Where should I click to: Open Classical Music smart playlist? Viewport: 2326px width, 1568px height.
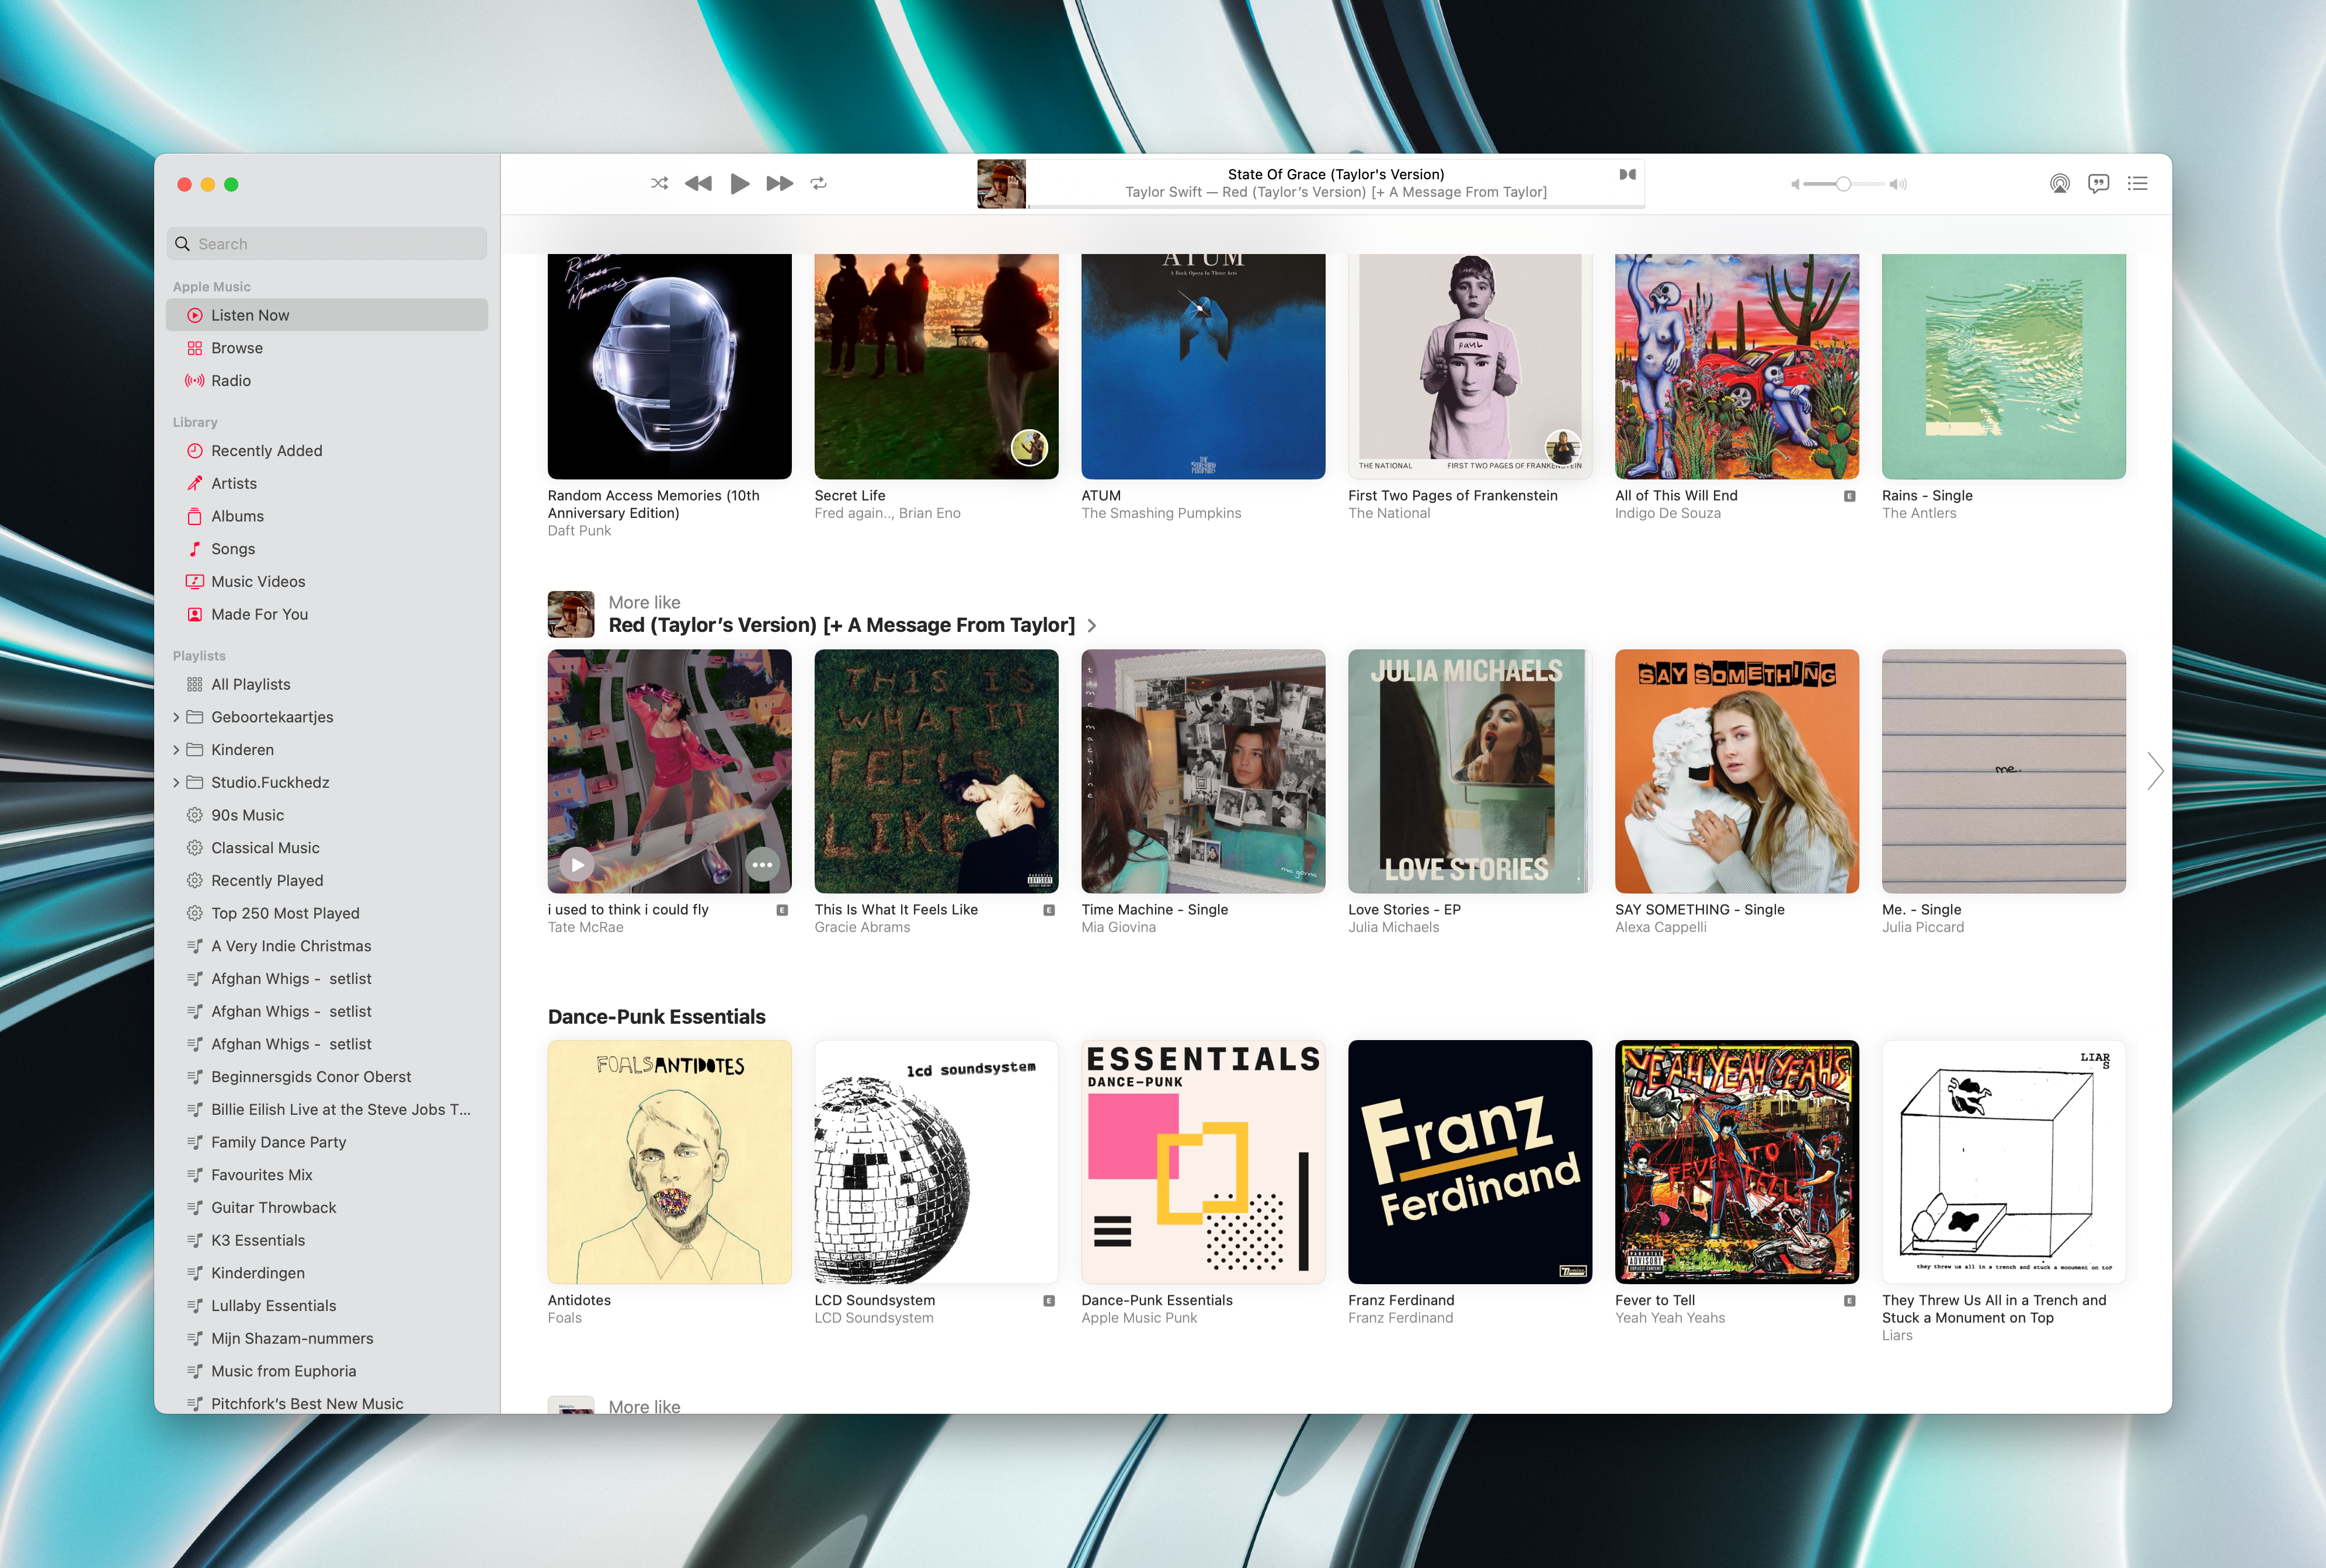coord(327,848)
